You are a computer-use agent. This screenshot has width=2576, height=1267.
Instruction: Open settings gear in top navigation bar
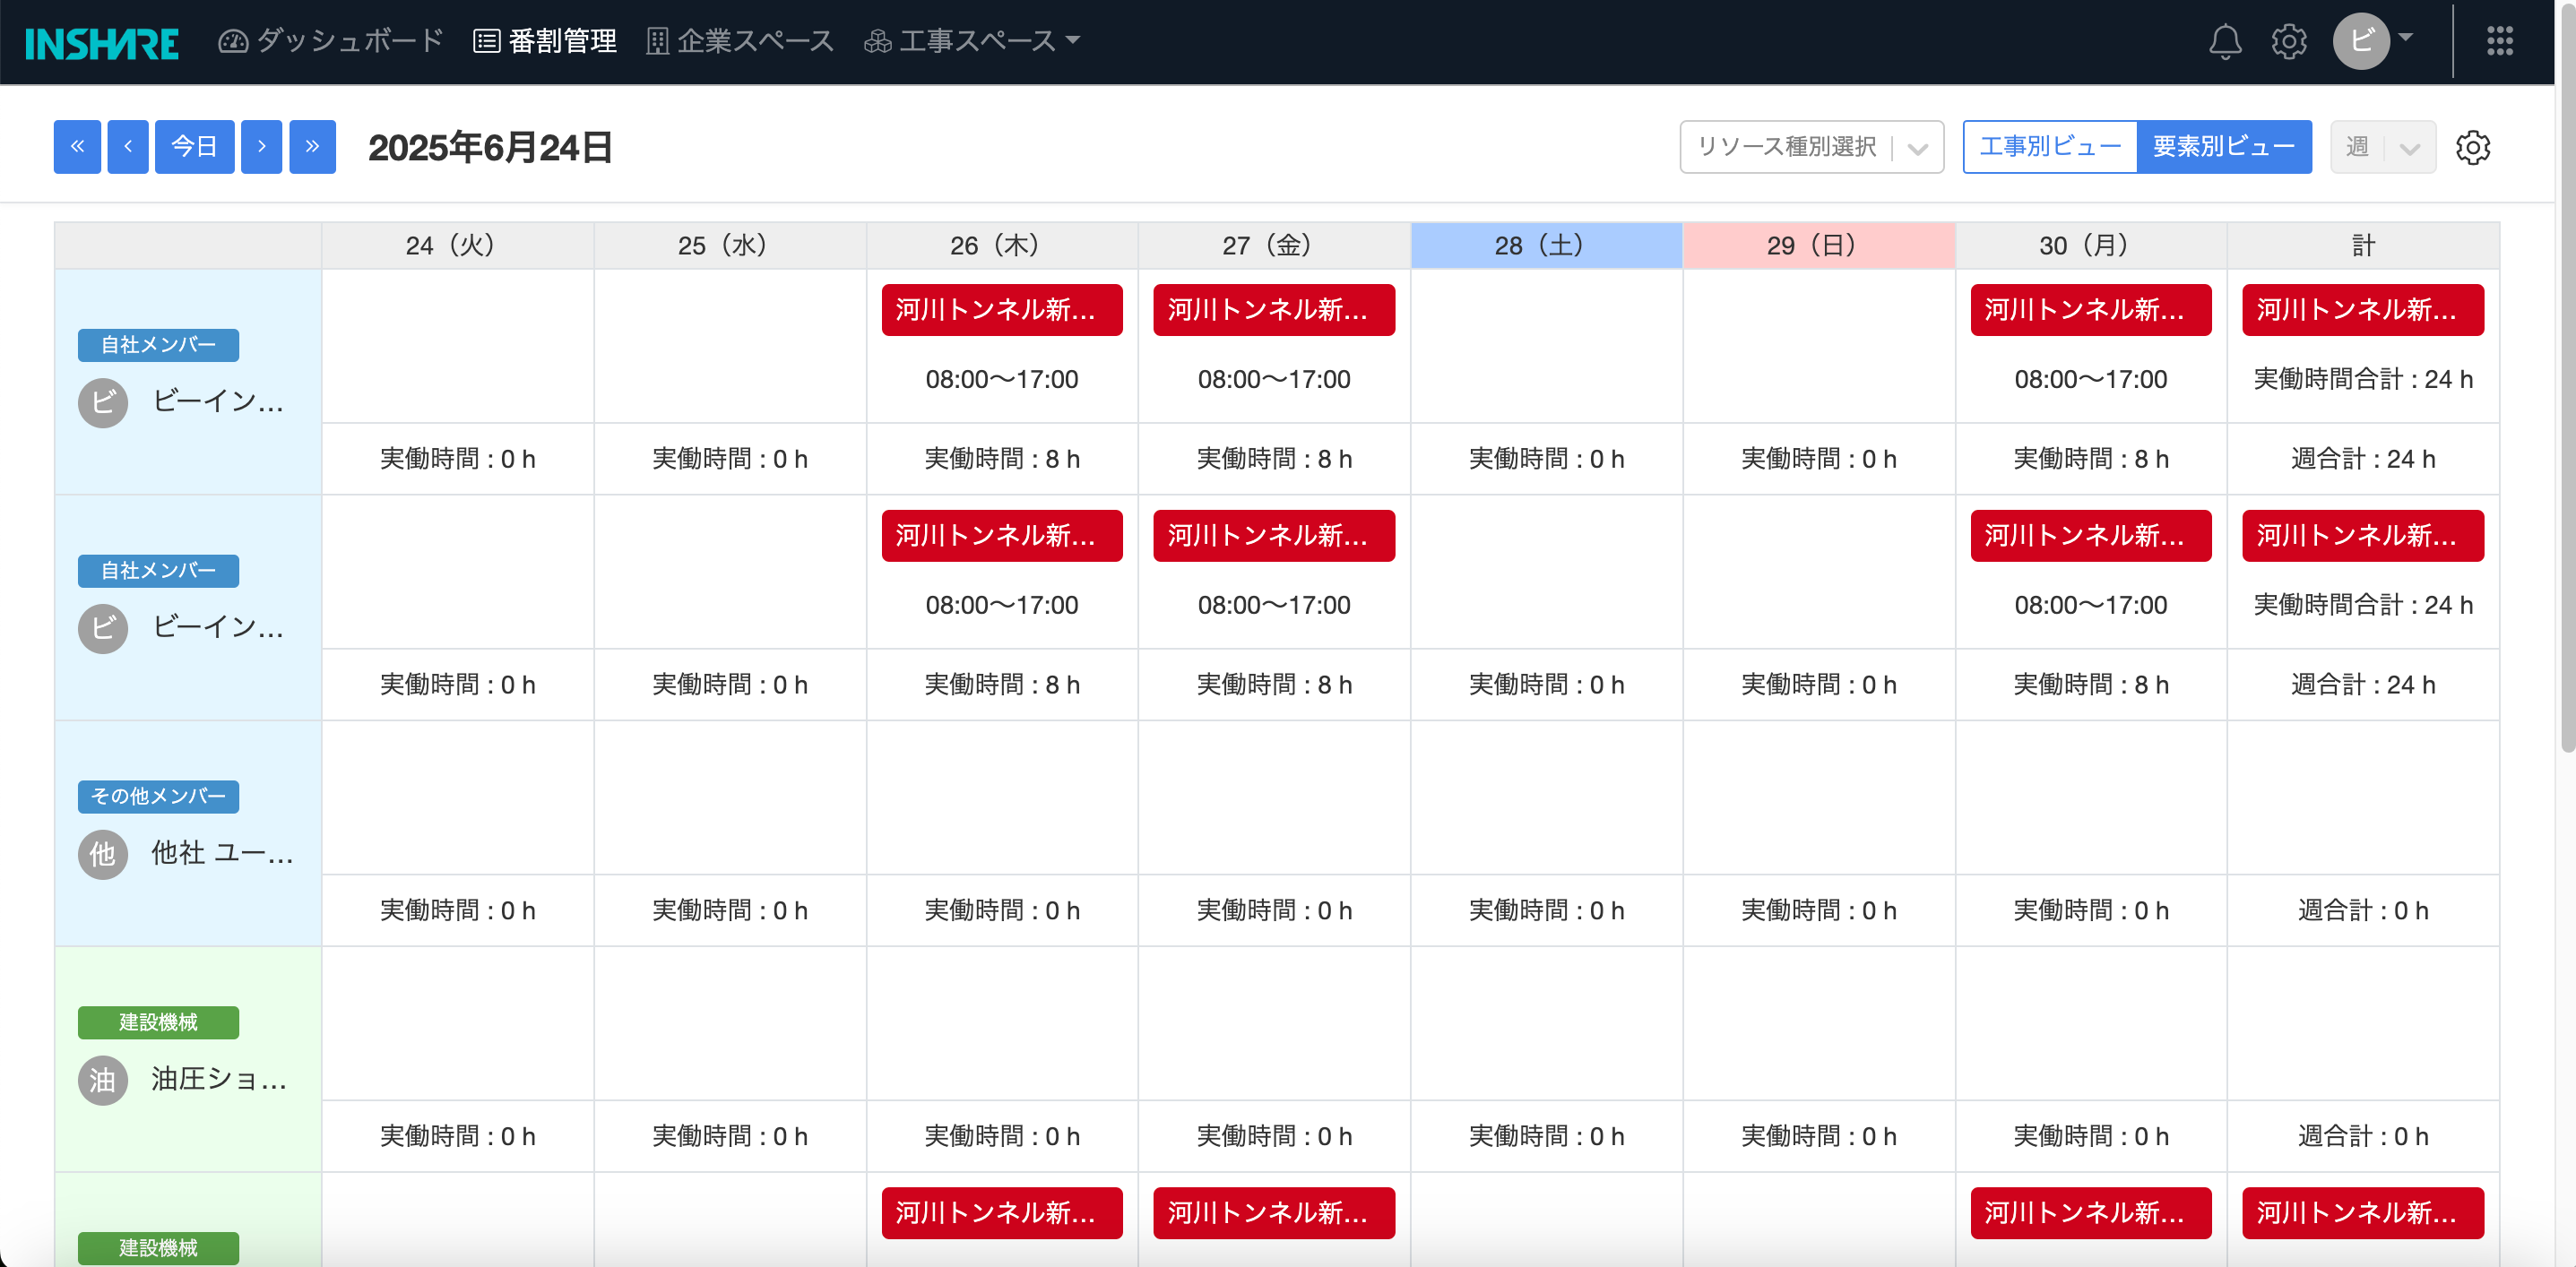pyautogui.click(x=2289, y=42)
